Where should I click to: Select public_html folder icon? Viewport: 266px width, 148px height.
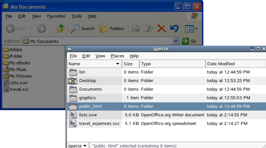click(73, 106)
